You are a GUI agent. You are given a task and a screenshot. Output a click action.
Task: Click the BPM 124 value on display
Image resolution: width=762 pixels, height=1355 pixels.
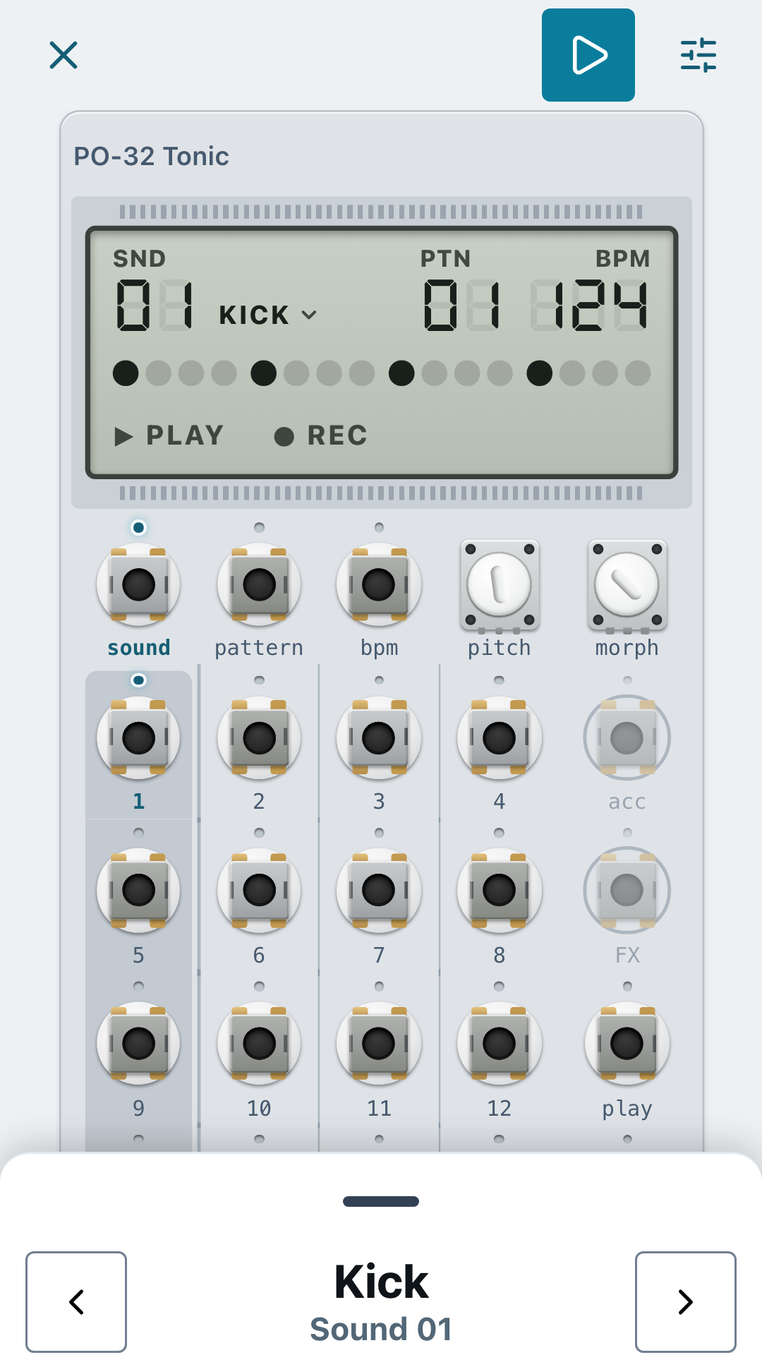[589, 305]
